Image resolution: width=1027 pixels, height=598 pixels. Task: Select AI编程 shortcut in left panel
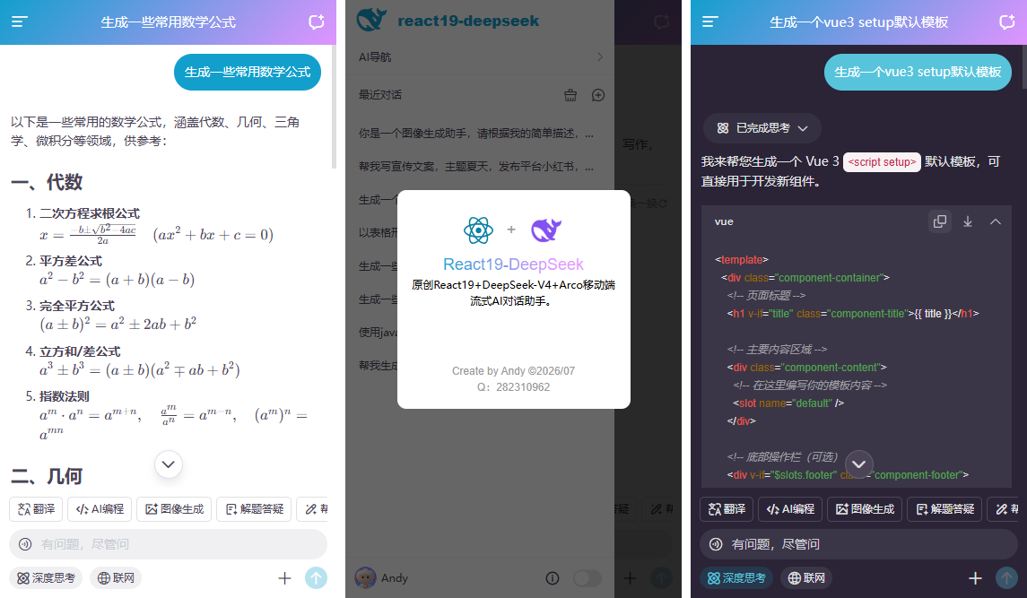100,509
